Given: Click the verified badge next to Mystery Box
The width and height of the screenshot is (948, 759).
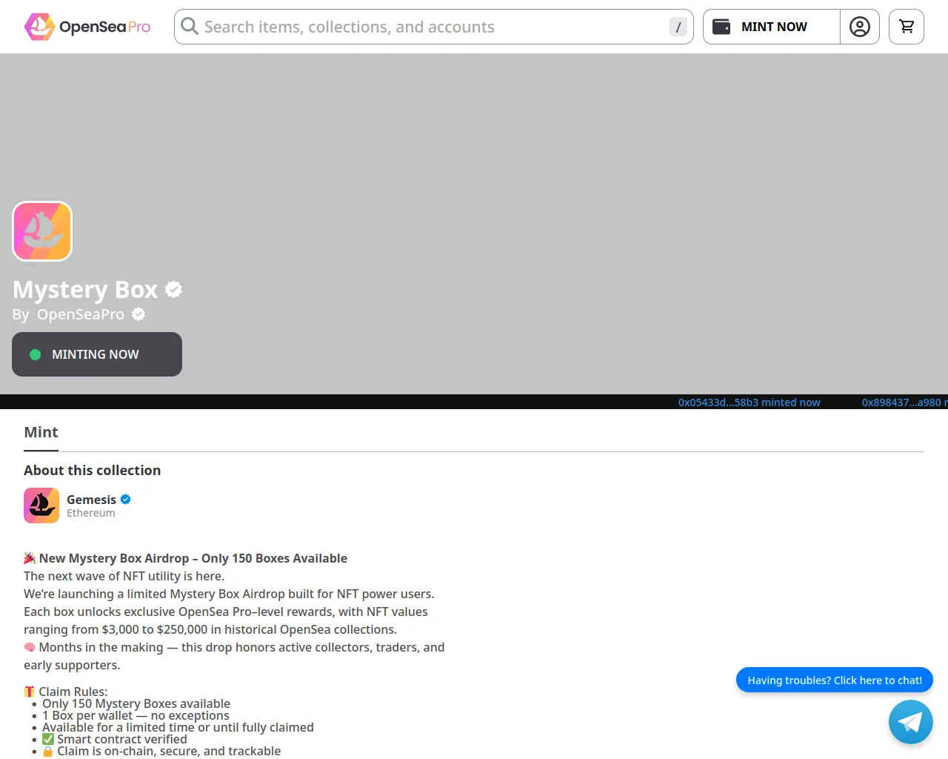Looking at the screenshot, I should (173, 289).
